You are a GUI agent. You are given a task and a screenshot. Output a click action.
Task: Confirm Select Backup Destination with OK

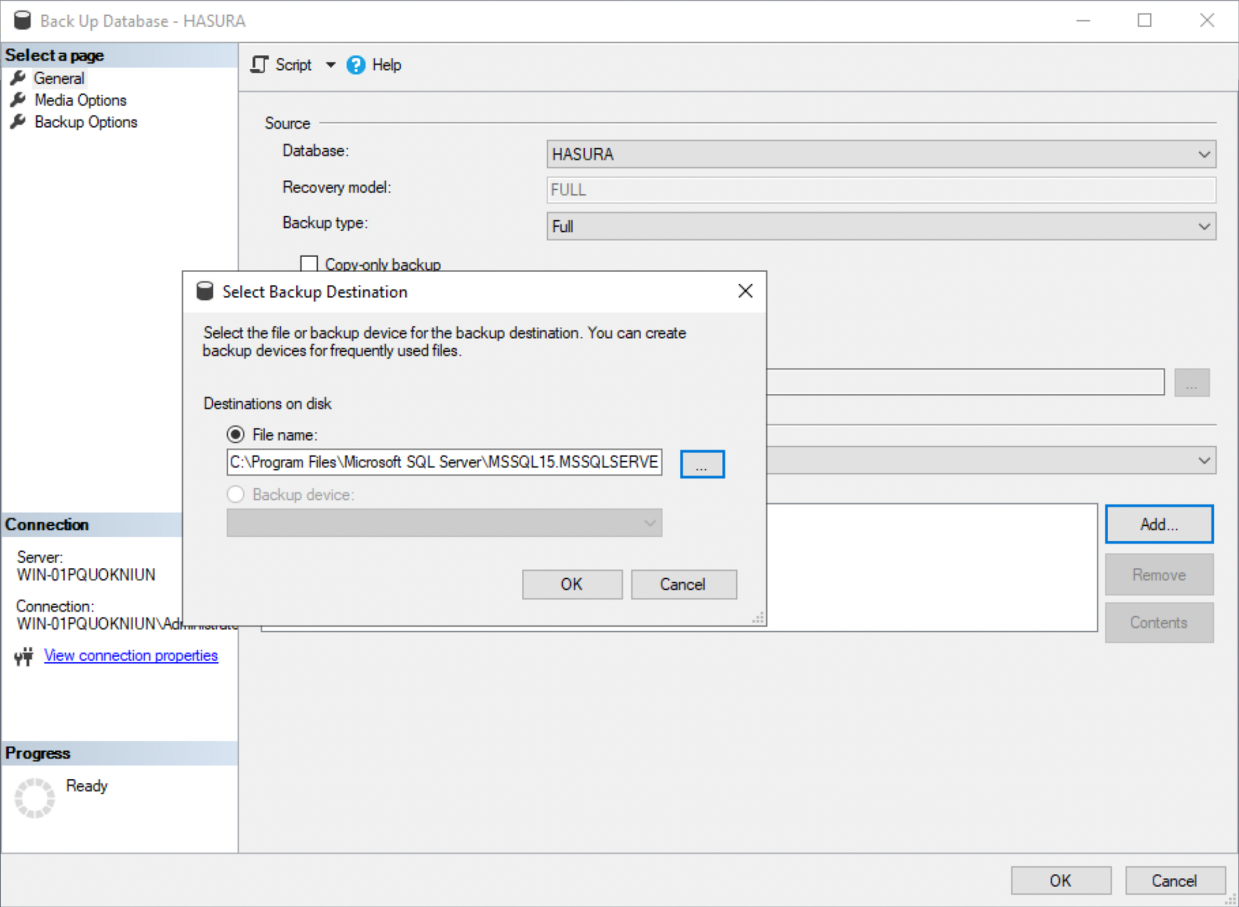(x=572, y=584)
